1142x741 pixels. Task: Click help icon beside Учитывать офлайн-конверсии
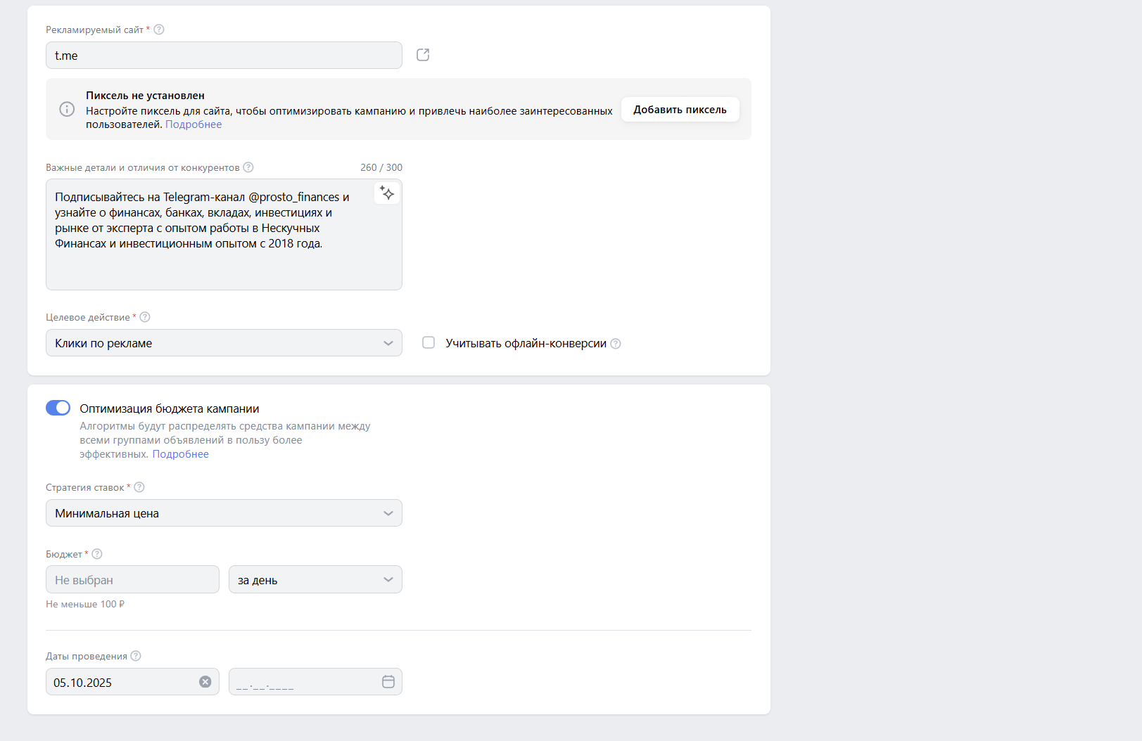pos(616,344)
